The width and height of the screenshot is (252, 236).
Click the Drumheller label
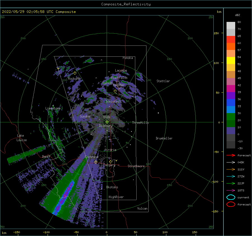164,138
